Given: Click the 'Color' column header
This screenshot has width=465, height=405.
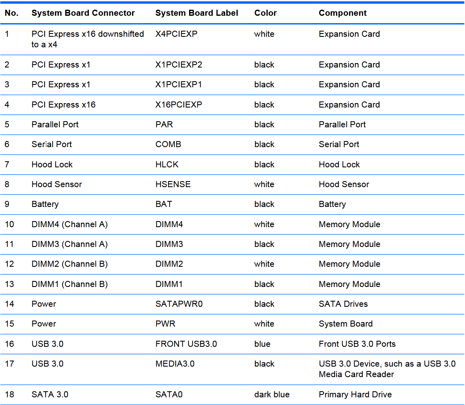Looking at the screenshot, I should [x=265, y=13].
